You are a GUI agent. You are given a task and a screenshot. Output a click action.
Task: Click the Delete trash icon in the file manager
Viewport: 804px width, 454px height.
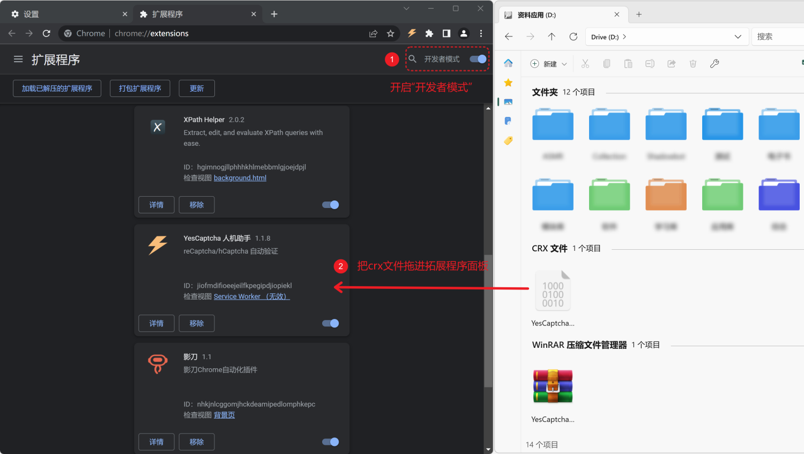(693, 64)
